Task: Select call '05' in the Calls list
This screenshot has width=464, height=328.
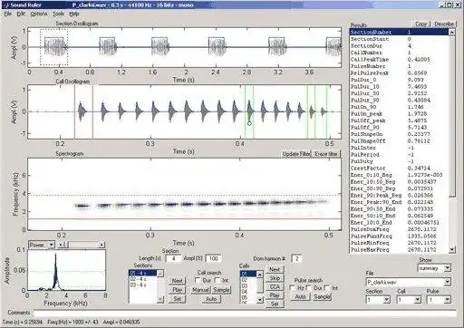Action: 248,297
